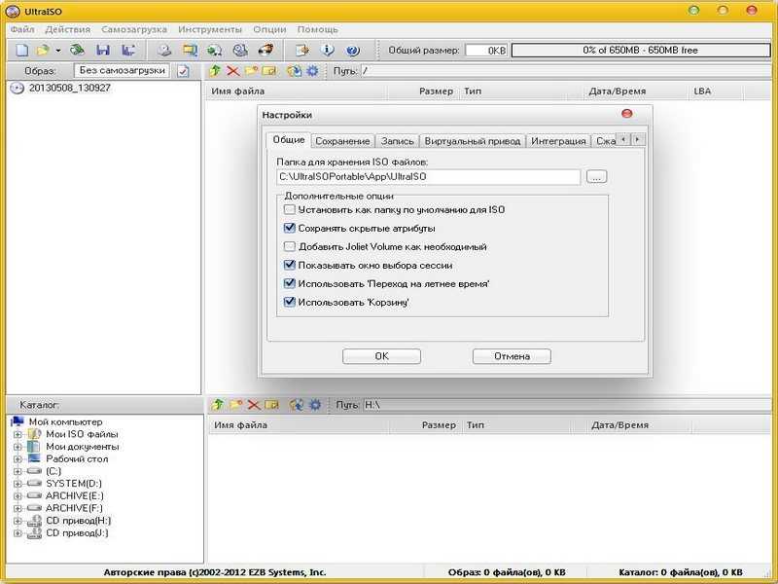
Task: Toggle the 'Использовать Корзину' checkbox
Action: pyautogui.click(x=289, y=302)
